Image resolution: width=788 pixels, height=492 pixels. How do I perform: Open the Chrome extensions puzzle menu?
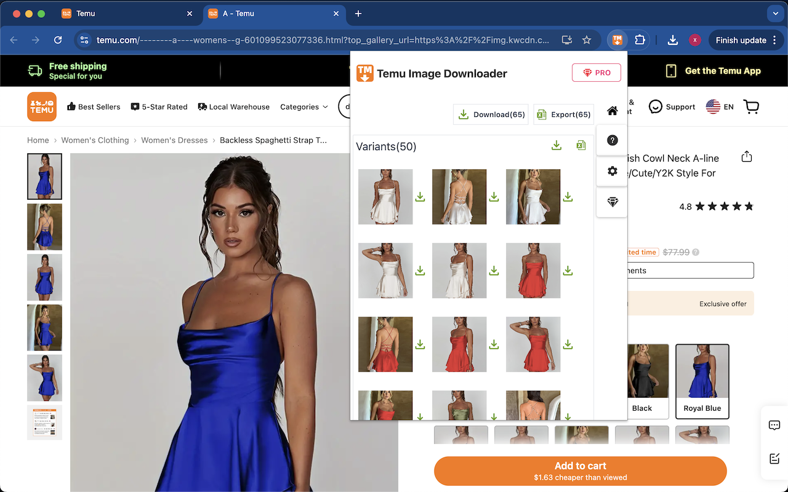point(640,40)
